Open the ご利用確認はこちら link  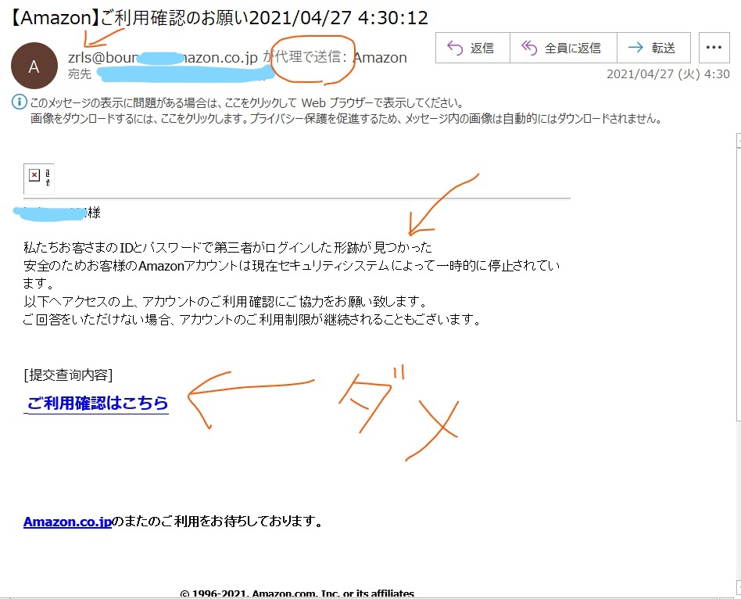tap(98, 403)
